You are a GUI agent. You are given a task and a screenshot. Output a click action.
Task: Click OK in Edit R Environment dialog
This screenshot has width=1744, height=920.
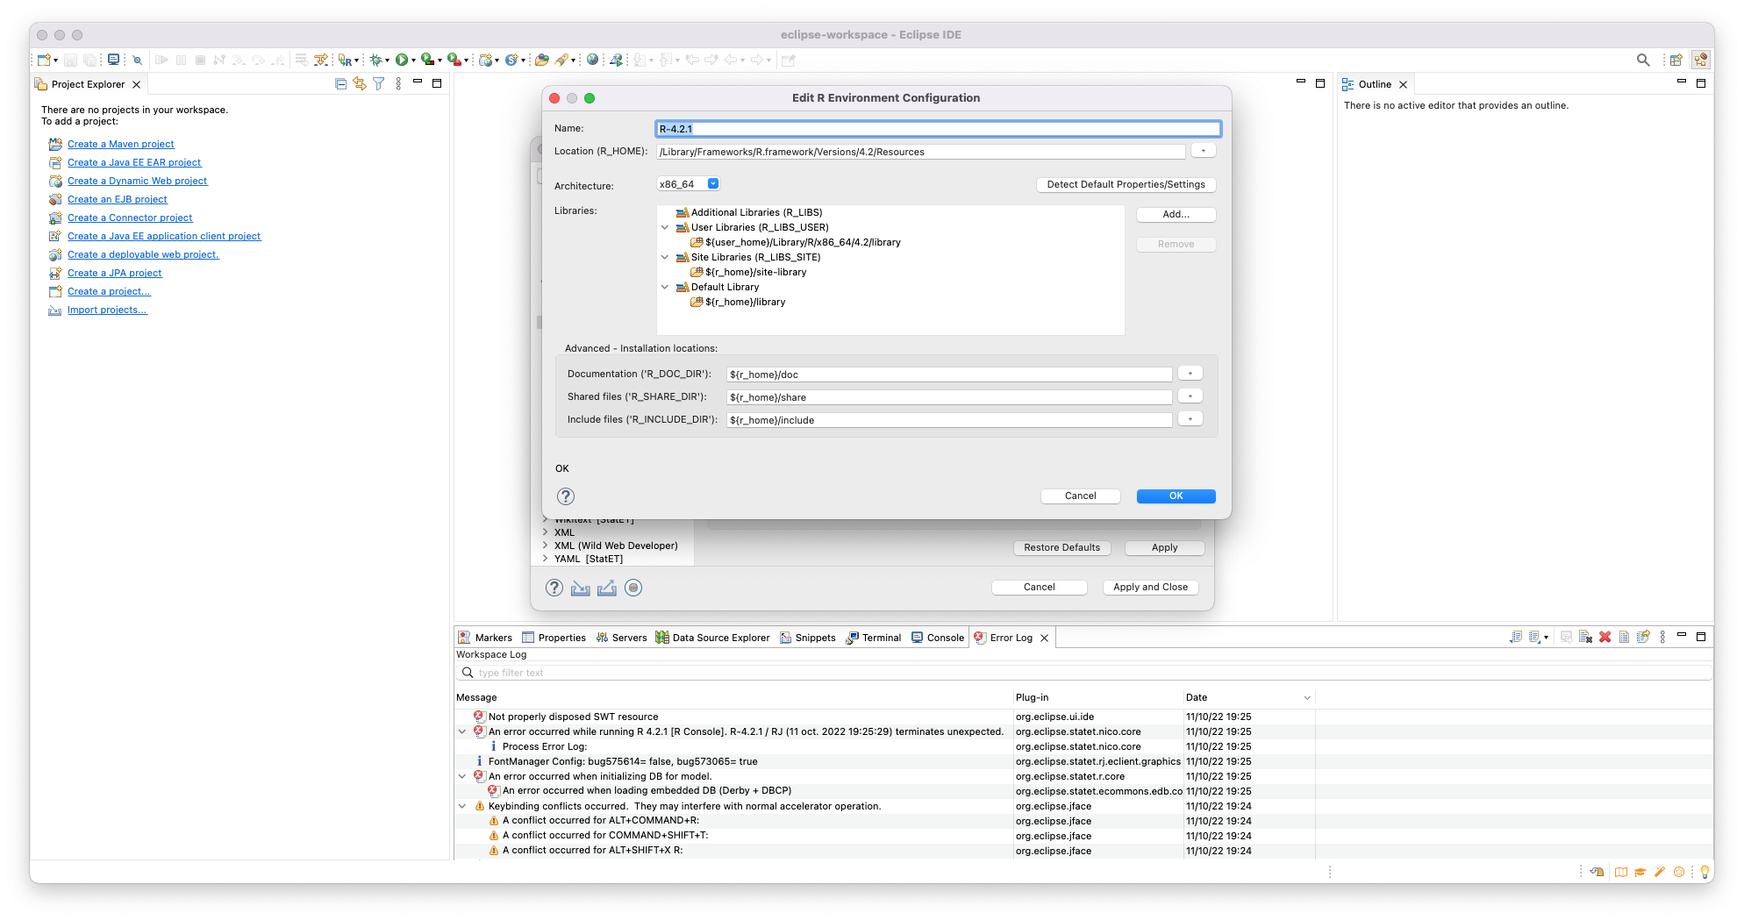tap(1176, 496)
